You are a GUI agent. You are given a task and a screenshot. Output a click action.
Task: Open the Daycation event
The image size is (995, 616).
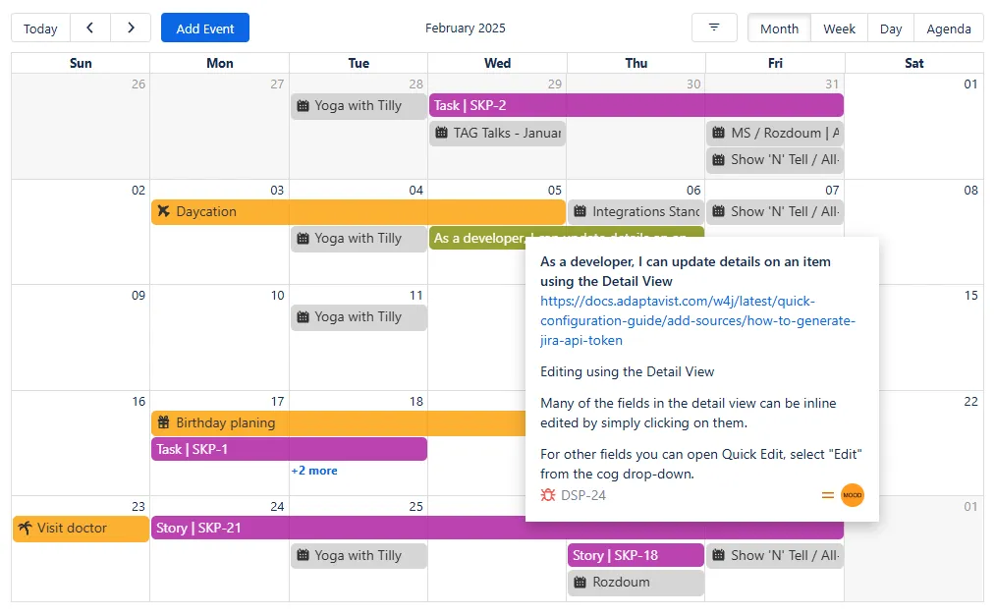click(358, 211)
